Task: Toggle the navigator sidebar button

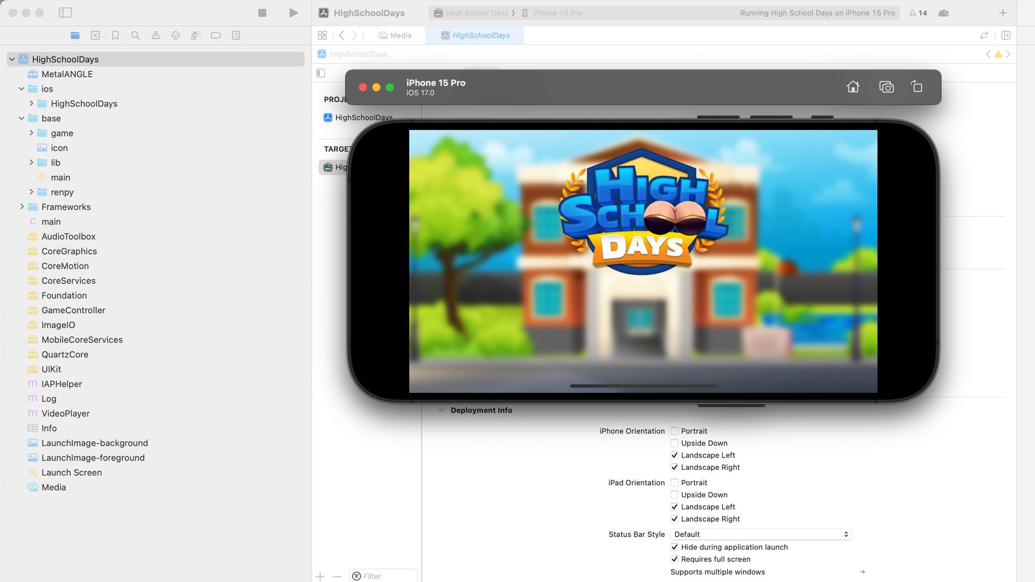Action: coord(65,12)
